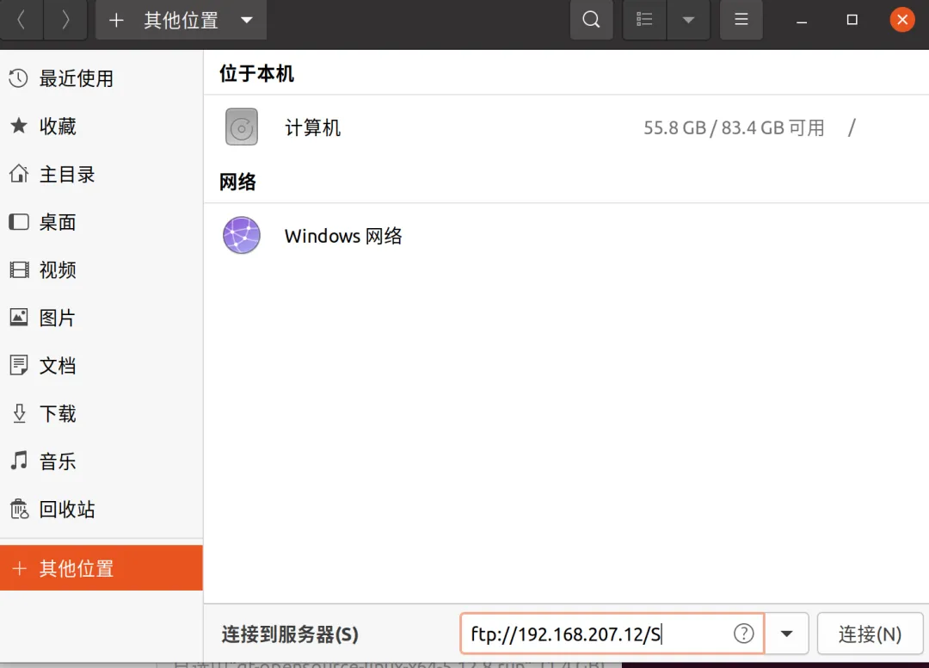The image size is (929, 668).
Task: Open the 其他位置 path bar dropdown arrow
Action: pyautogui.click(x=247, y=20)
